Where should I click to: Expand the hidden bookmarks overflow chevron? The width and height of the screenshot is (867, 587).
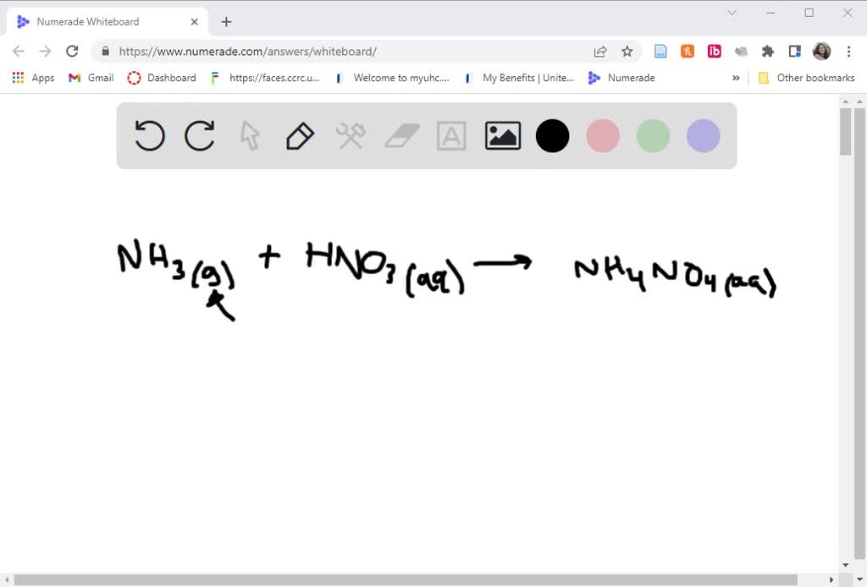pos(736,78)
